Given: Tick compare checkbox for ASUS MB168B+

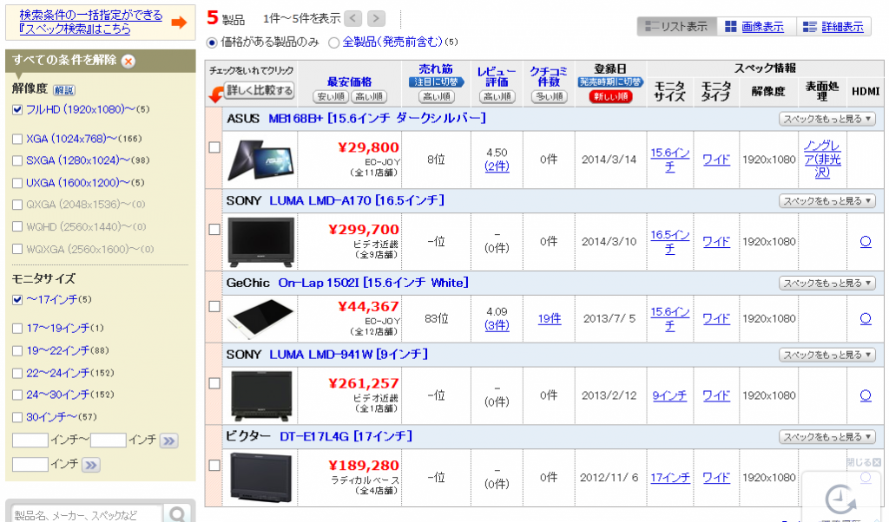Looking at the screenshot, I should tap(214, 147).
